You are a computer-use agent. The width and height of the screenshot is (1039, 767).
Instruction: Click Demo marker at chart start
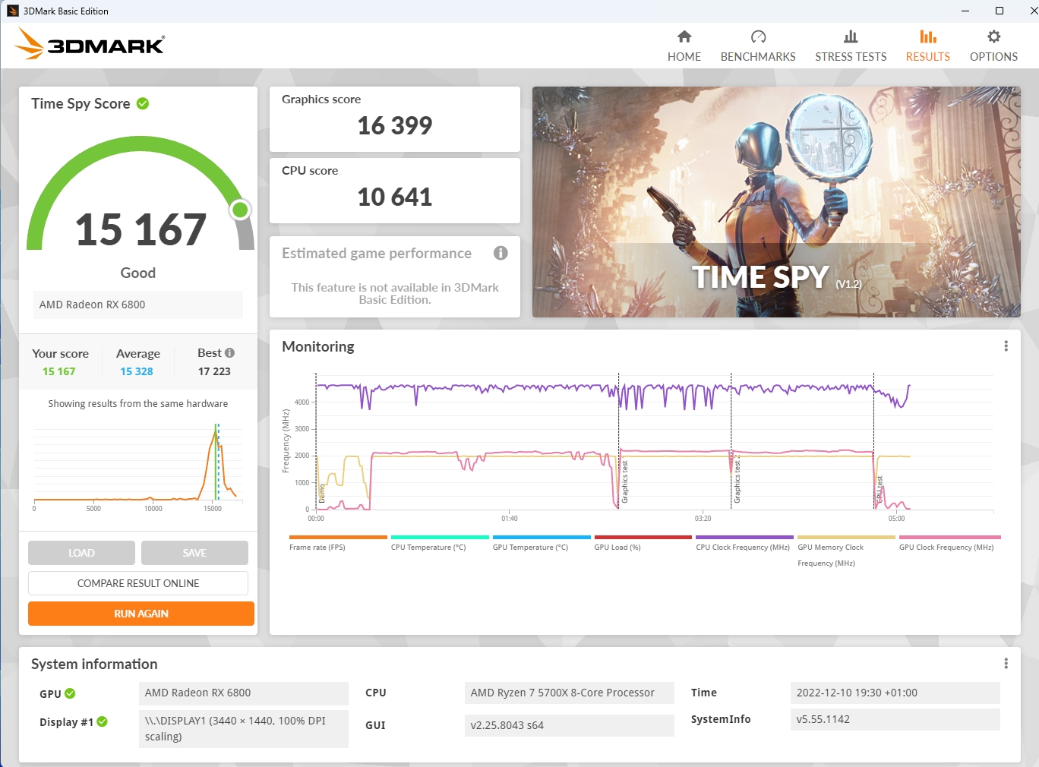pyautogui.click(x=321, y=494)
